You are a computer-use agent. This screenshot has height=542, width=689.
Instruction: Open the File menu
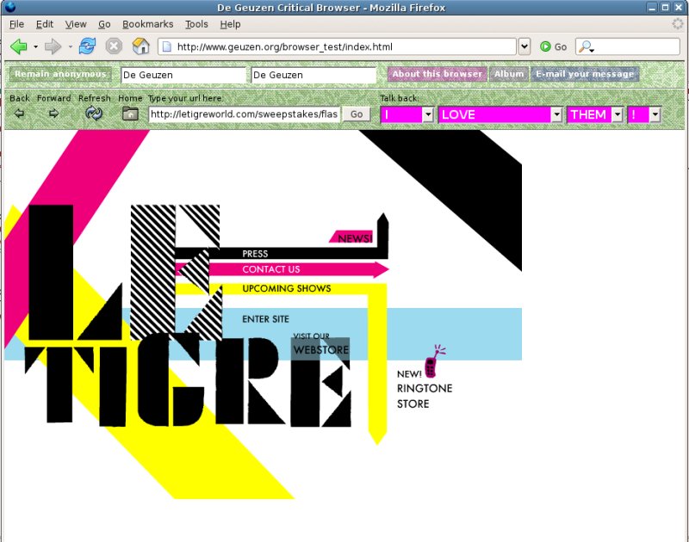pos(16,24)
